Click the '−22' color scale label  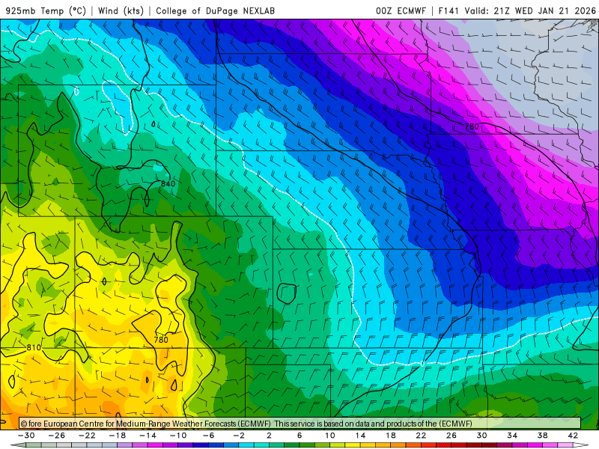[x=87, y=436]
